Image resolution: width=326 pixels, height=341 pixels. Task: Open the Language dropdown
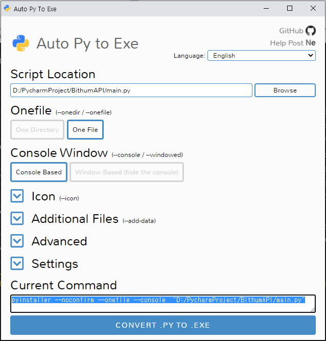click(x=262, y=55)
